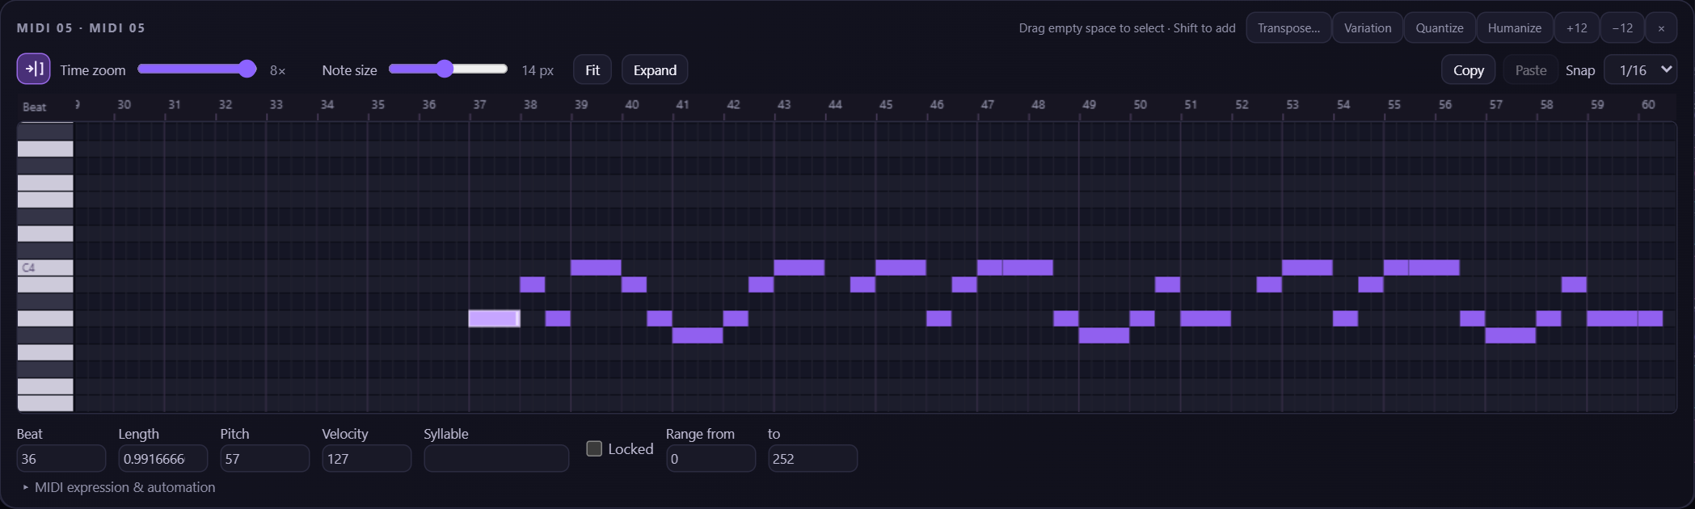Click the Length input field
The width and height of the screenshot is (1695, 509).
click(163, 458)
